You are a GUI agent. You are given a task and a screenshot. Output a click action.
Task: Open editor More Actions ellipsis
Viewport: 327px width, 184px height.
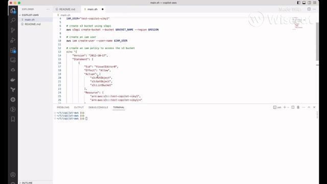pyautogui.click(x=314, y=9)
